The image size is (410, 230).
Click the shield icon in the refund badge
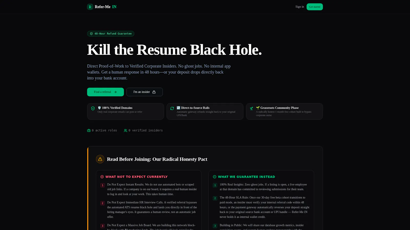pos(91,34)
